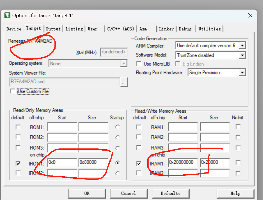
Task: Select the ROM3 Startup radio button
Action: [118, 148]
